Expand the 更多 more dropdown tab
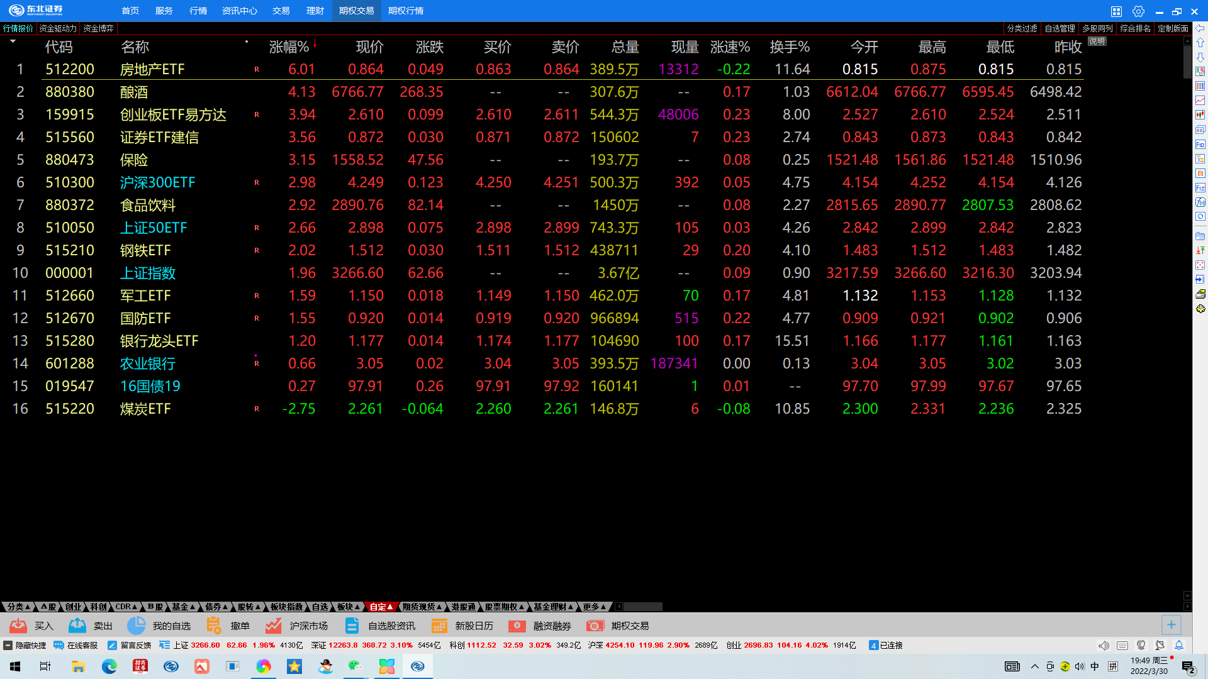 click(x=594, y=607)
